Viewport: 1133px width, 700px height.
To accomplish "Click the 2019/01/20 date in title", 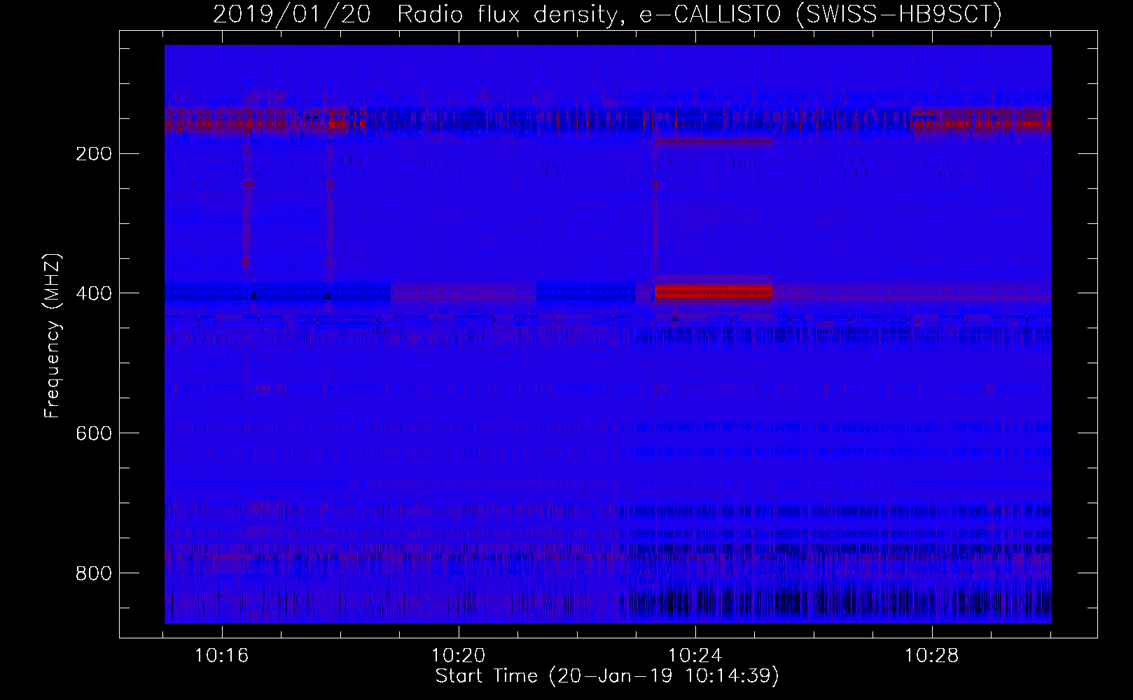I will click(291, 15).
